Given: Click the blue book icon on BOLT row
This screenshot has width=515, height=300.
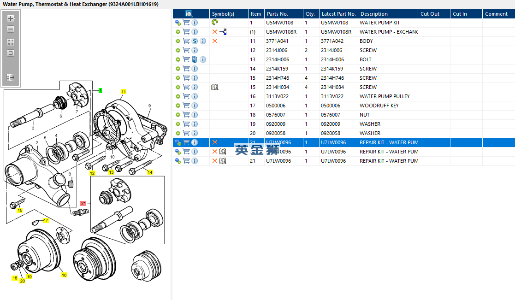Looking at the screenshot, I should click(x=195, y=59).
